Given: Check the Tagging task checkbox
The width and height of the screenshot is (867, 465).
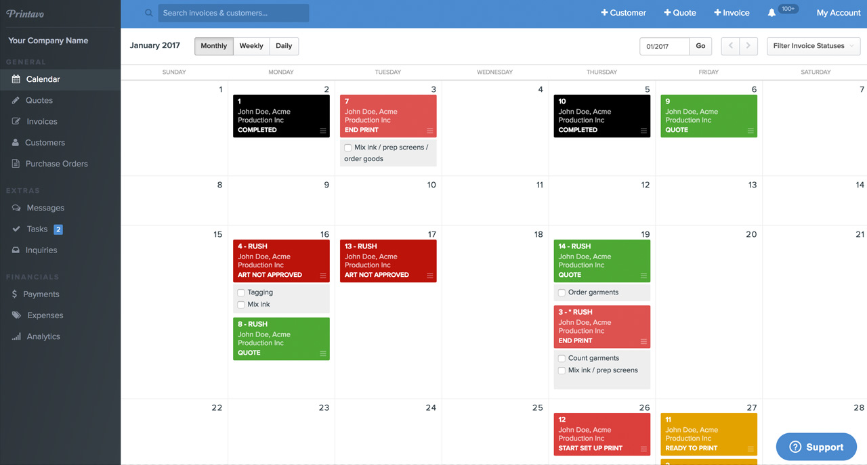Looking at the screenshot, I should [241, 292].
